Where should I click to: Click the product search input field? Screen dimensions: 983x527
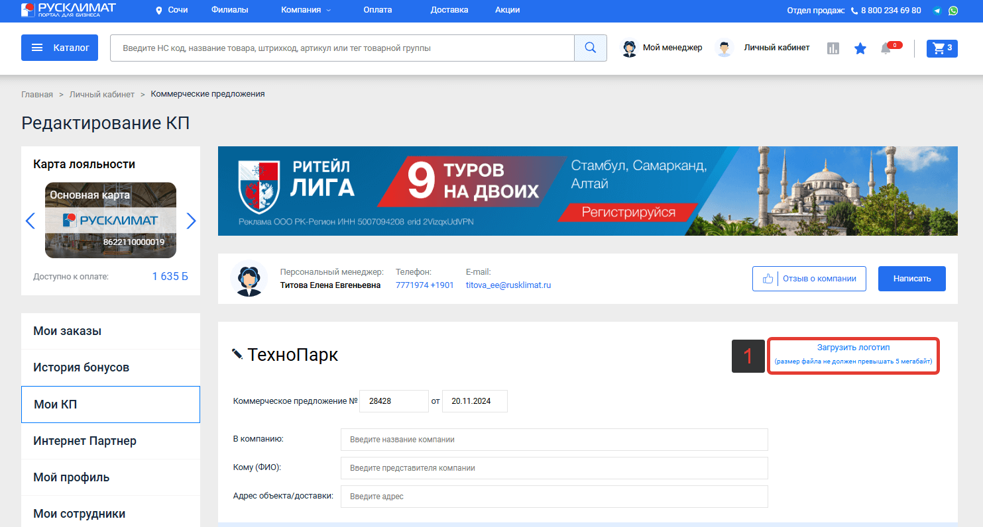342,48
